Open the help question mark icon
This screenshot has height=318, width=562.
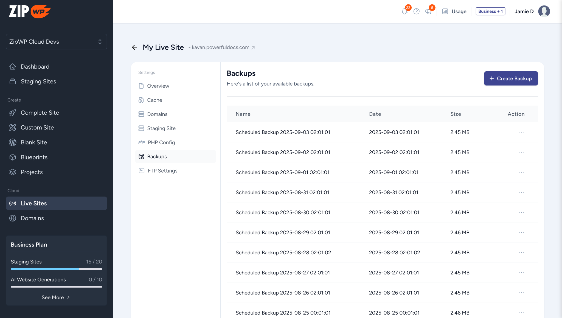416,12
